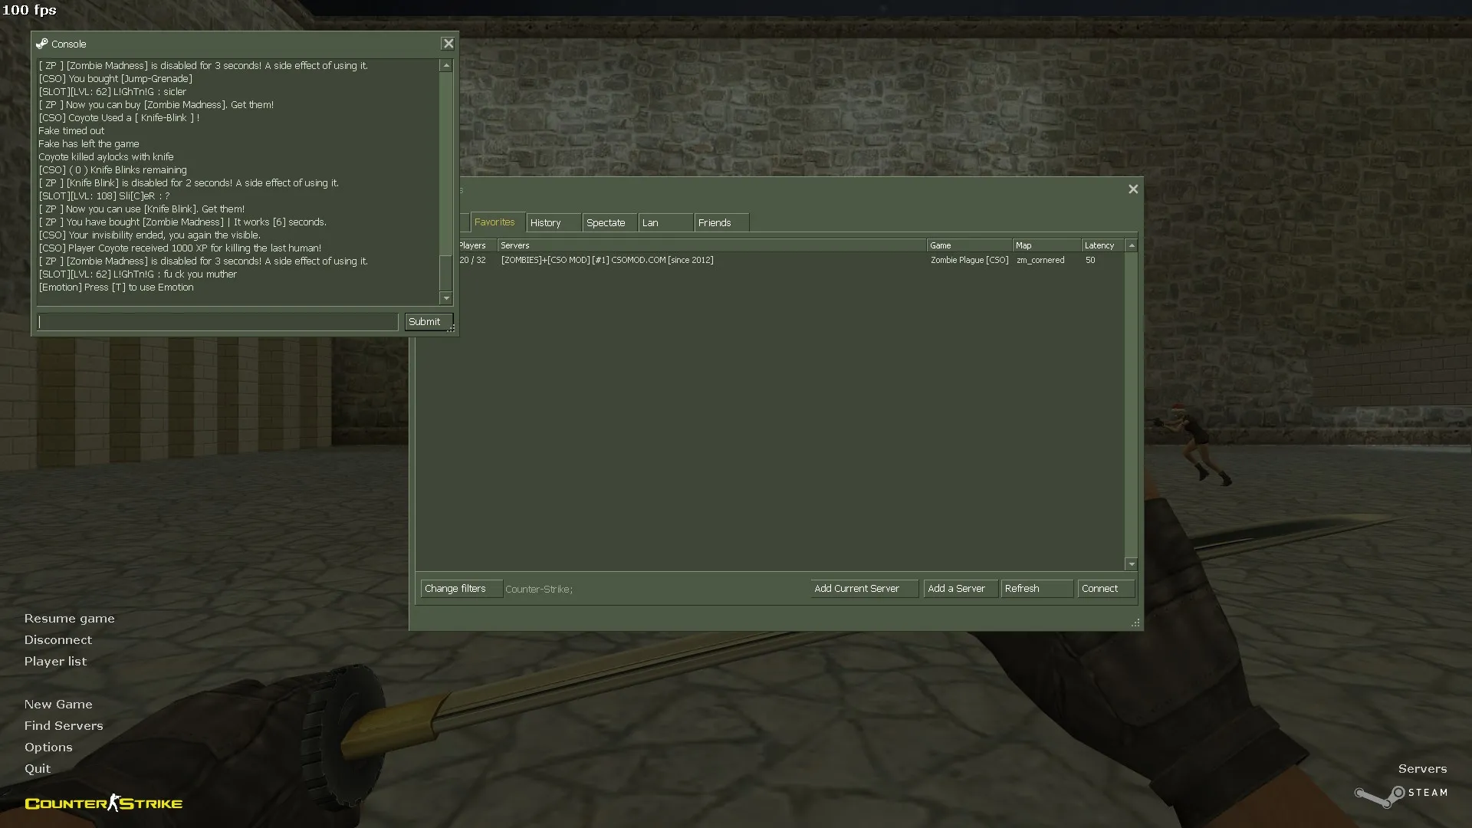Image resolution: width=1472 pixels, height=828 pixels.
Task: Sort by the Latency column header
Action: click(x=1103, y=245)
